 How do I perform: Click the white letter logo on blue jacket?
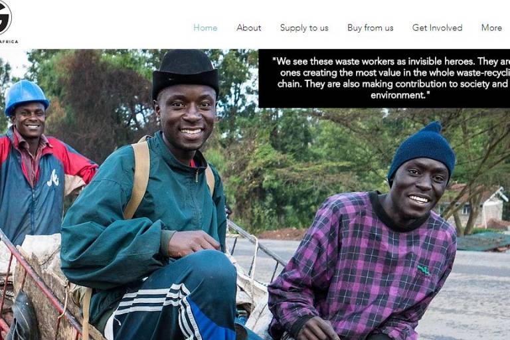pyautogui.click(x=53, y=179)
